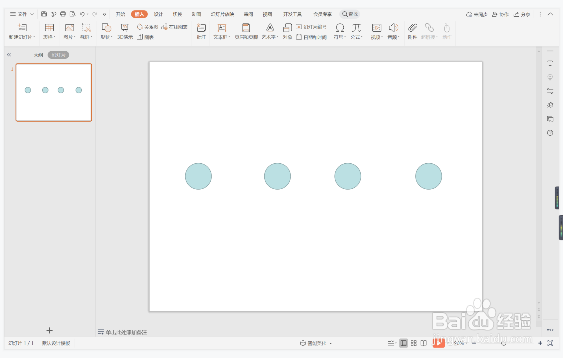Click the zoom slider handle
The image size is (563, 358).
click(x=504, y=343)
